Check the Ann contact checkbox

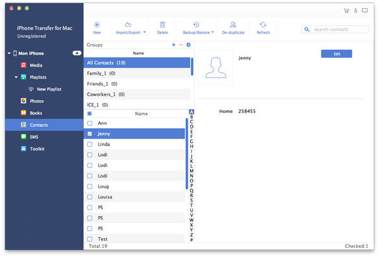click(x=90, y=123)
